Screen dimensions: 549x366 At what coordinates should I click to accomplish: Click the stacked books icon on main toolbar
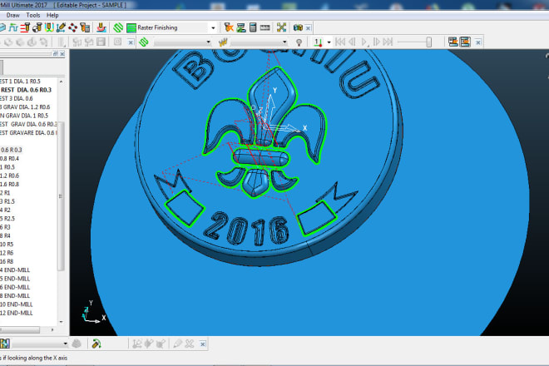click(x=298, y=27)
